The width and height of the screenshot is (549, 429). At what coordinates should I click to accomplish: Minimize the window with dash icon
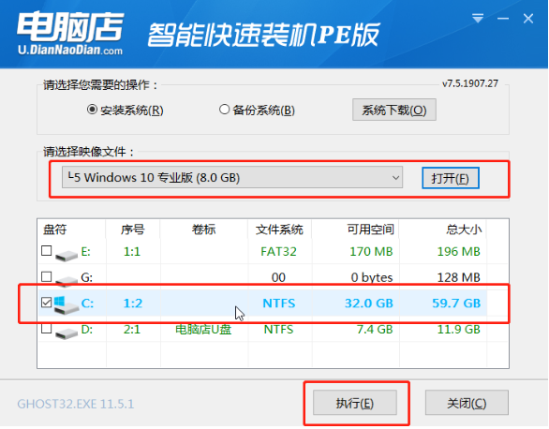pyautogui.click(x=503, y=18)
